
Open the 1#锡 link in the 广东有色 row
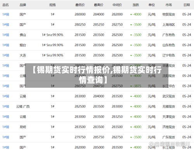coord(6,35)
